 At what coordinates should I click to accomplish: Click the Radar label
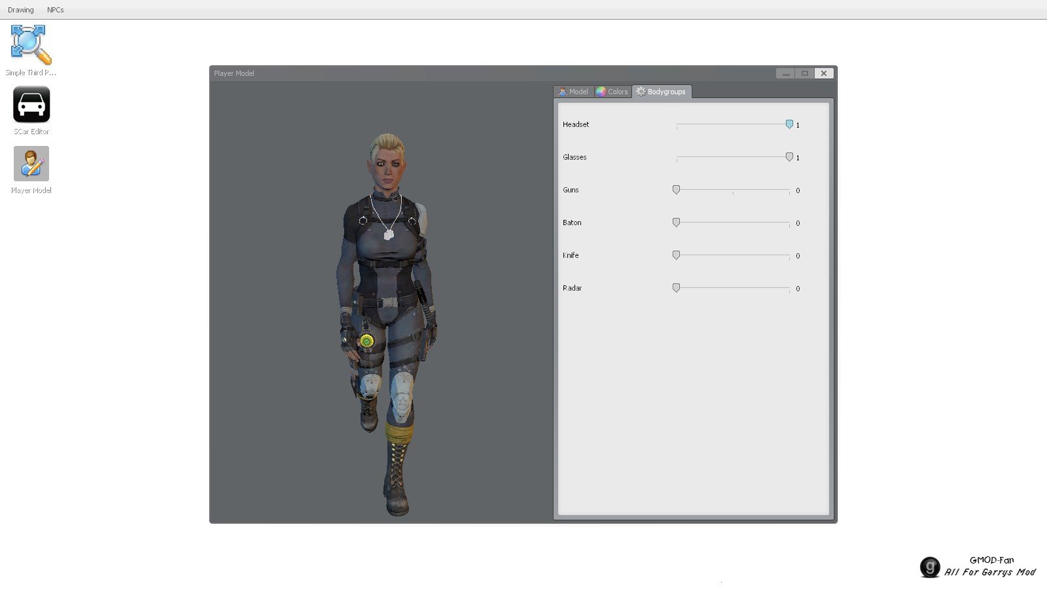click(572, 288)
